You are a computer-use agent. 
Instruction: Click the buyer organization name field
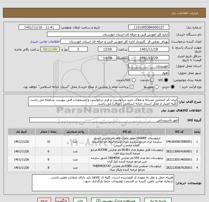click(108, 34)
